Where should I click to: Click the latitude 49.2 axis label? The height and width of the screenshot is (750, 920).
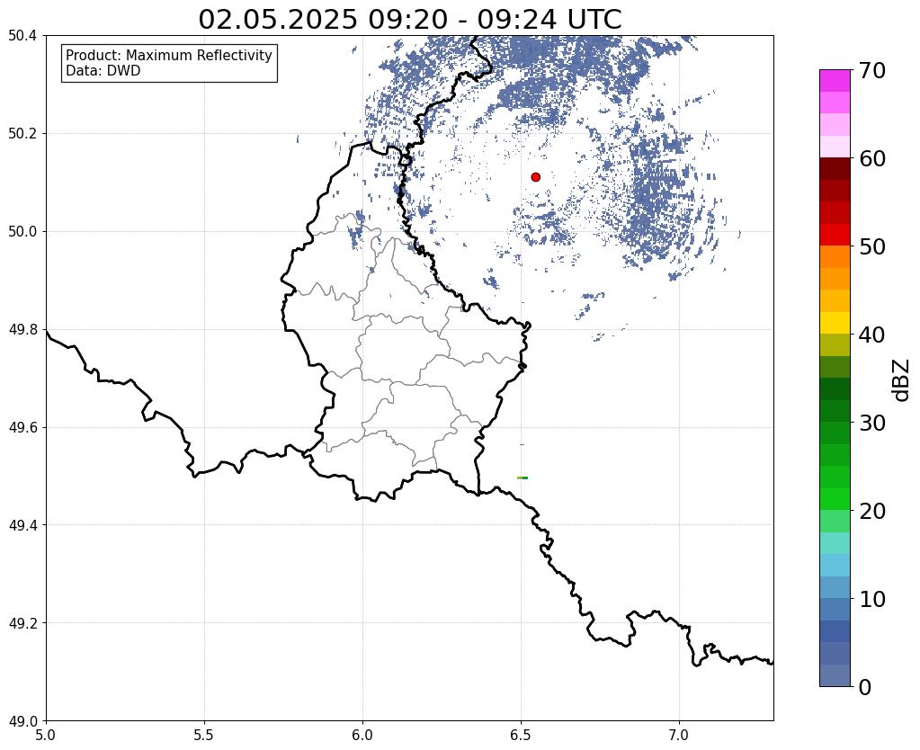coord(22,623)
